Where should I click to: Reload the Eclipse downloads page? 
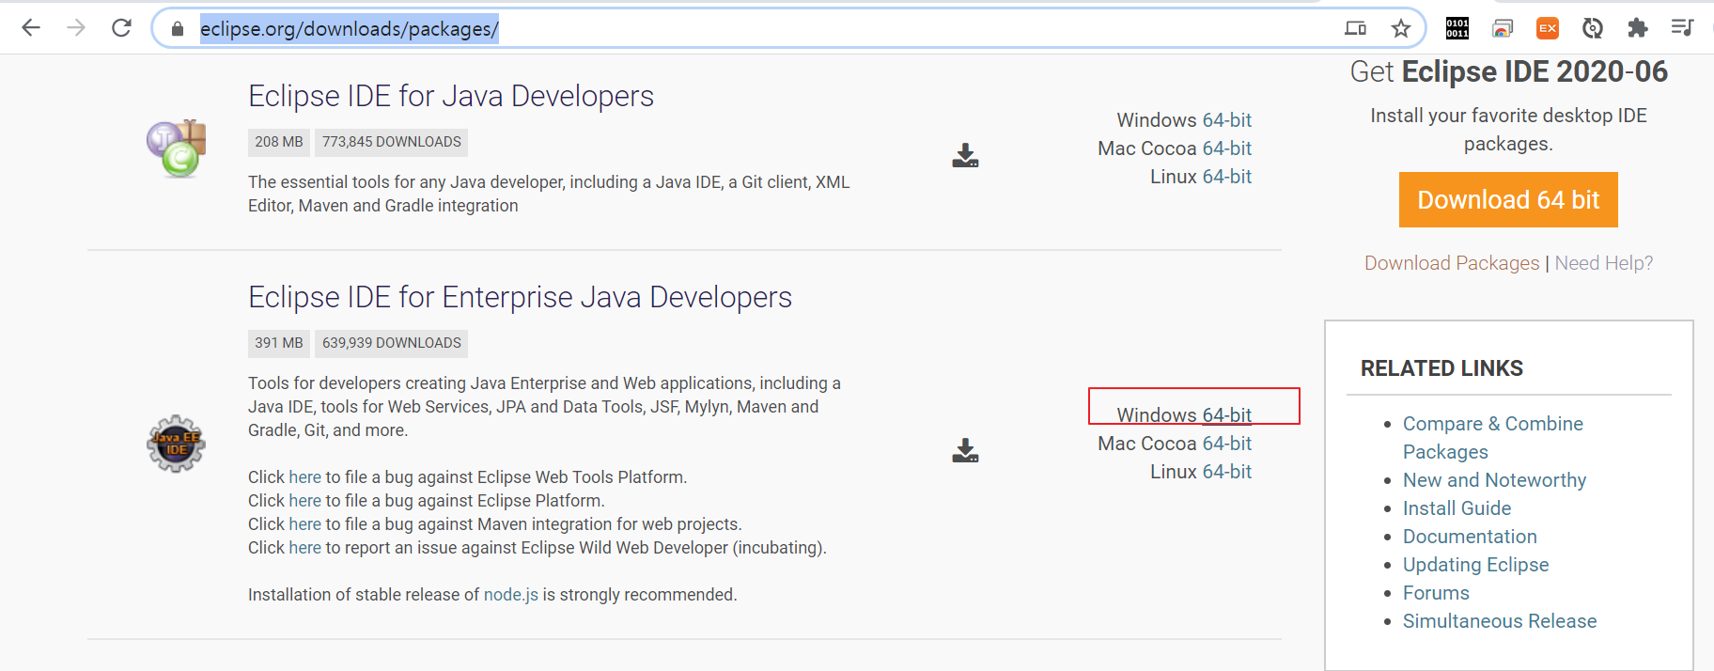(x=121, y=28)
